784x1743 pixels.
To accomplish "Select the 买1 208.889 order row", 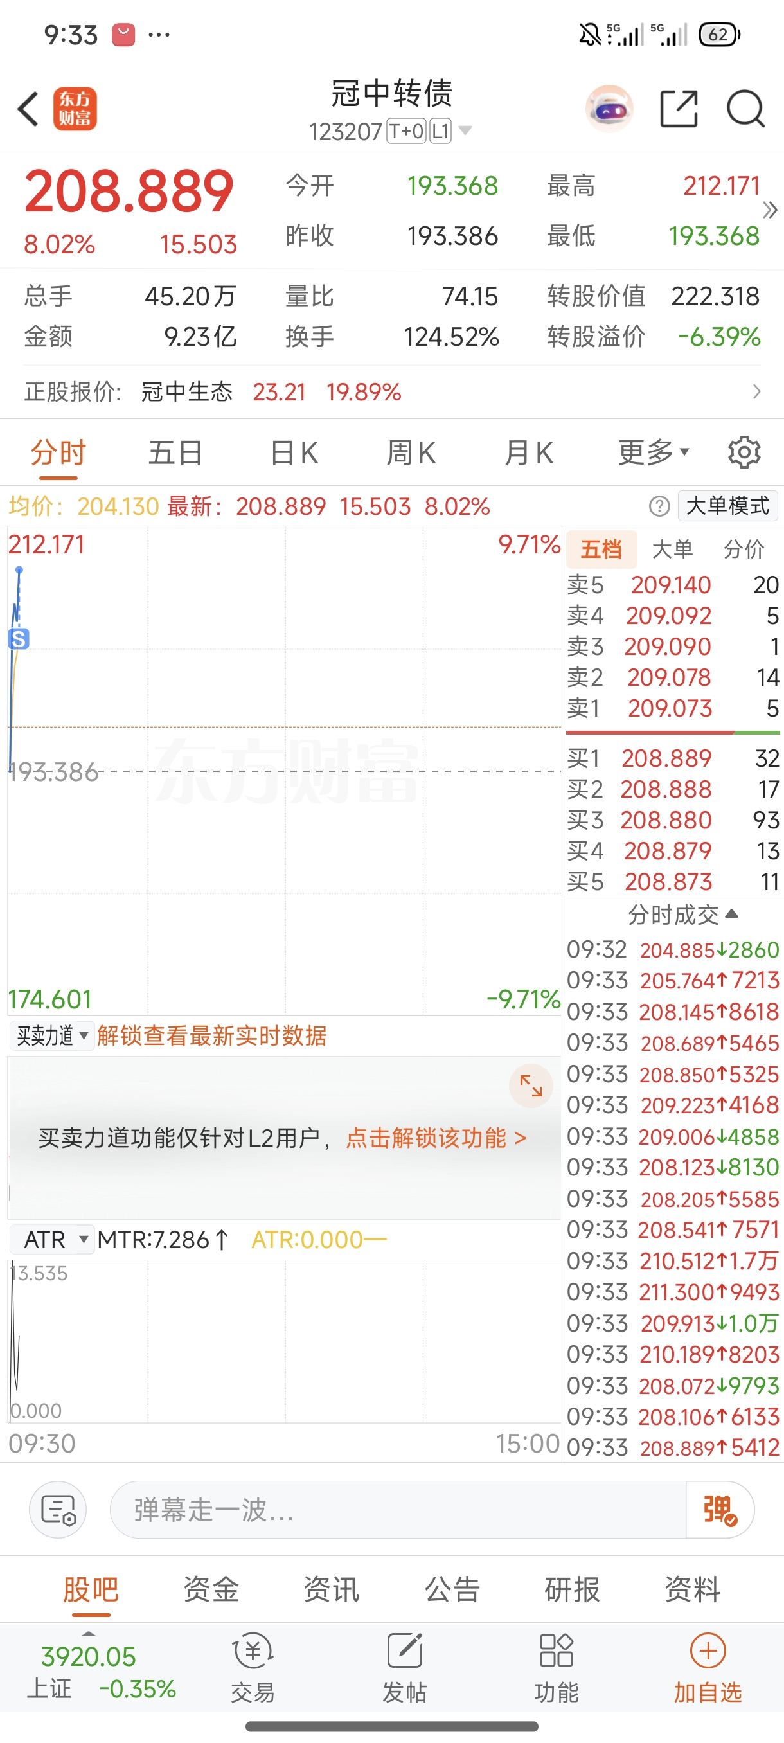I will (x=673, y=758).
